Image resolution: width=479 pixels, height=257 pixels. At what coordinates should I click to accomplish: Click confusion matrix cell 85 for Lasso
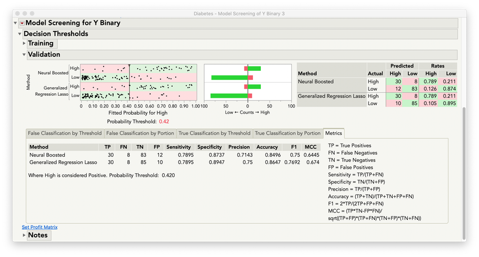coord(411,103)
